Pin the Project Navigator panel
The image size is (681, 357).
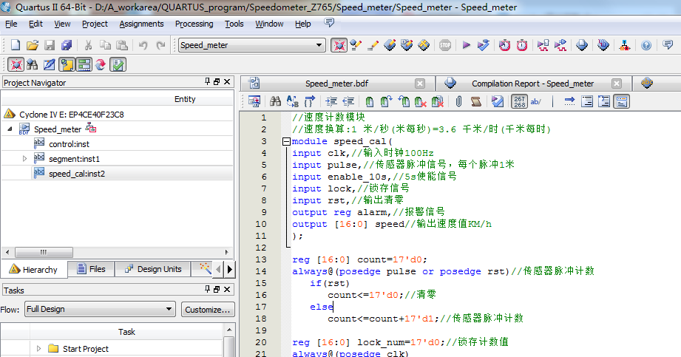208,81
